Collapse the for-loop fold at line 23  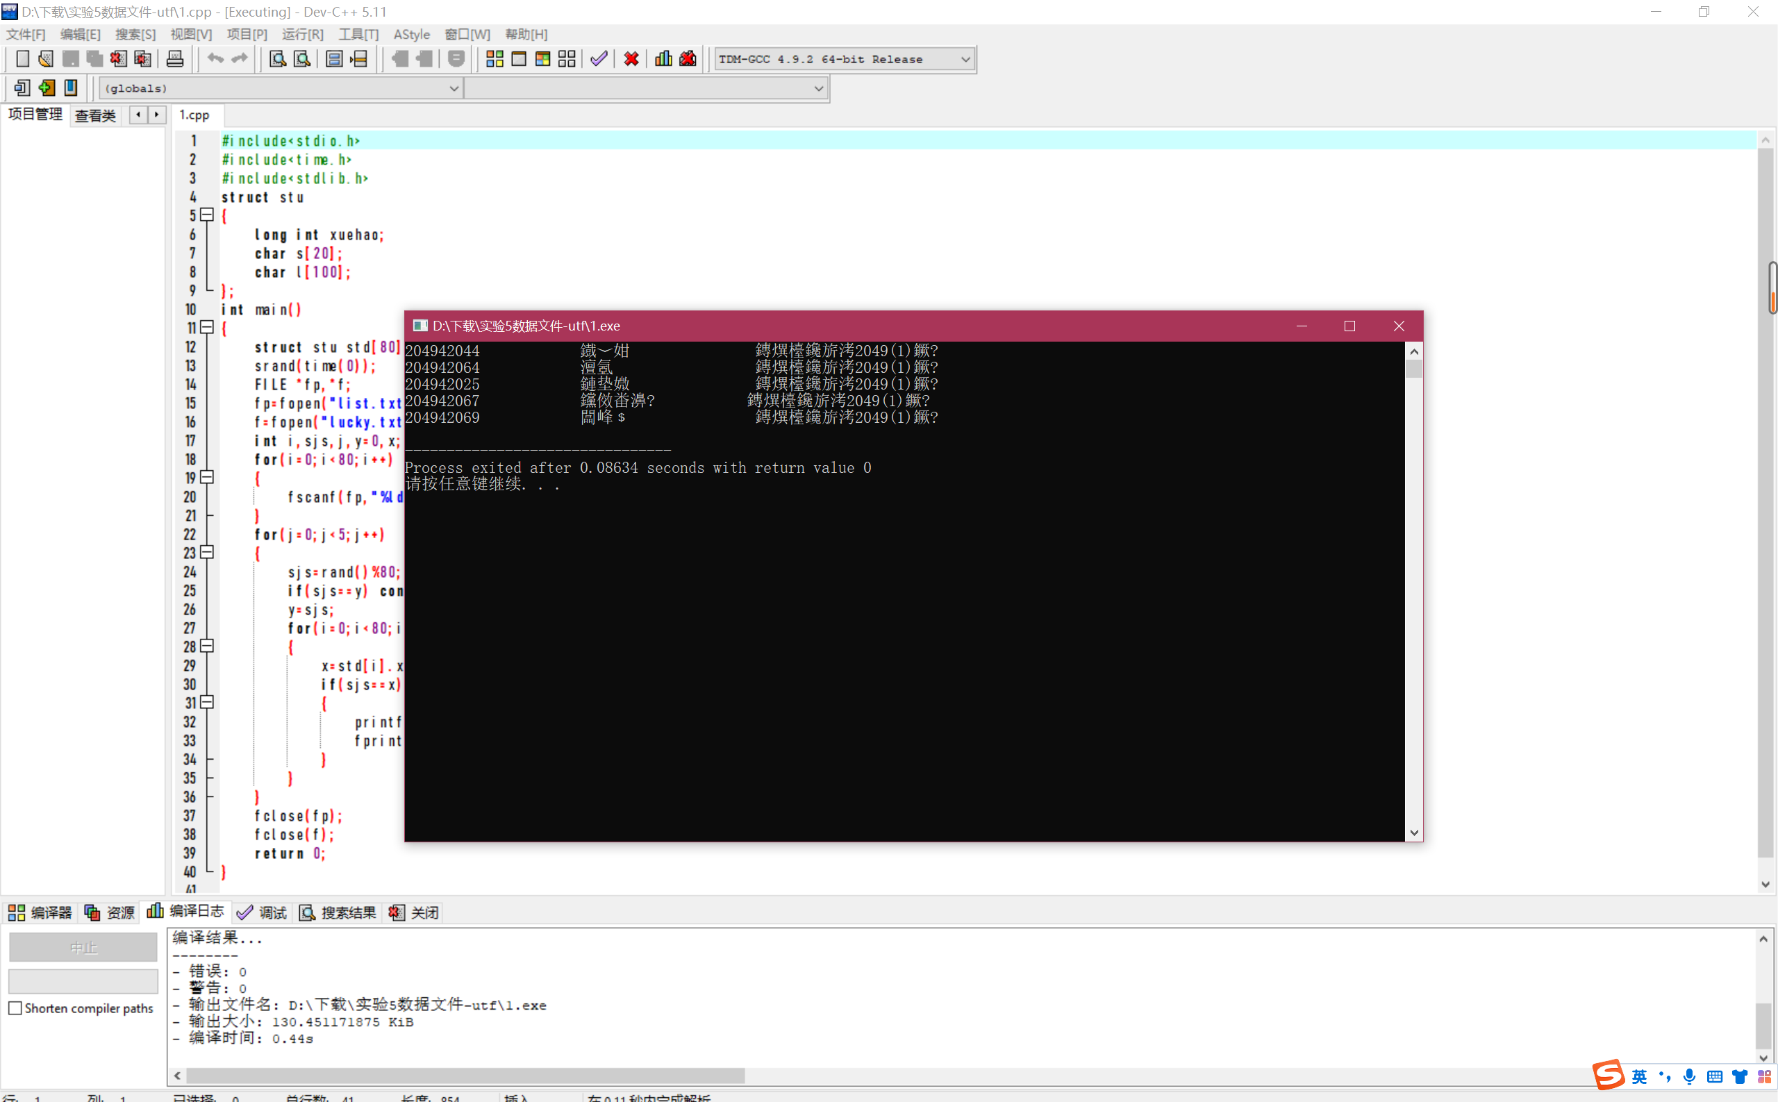click(x=207, y=553)
